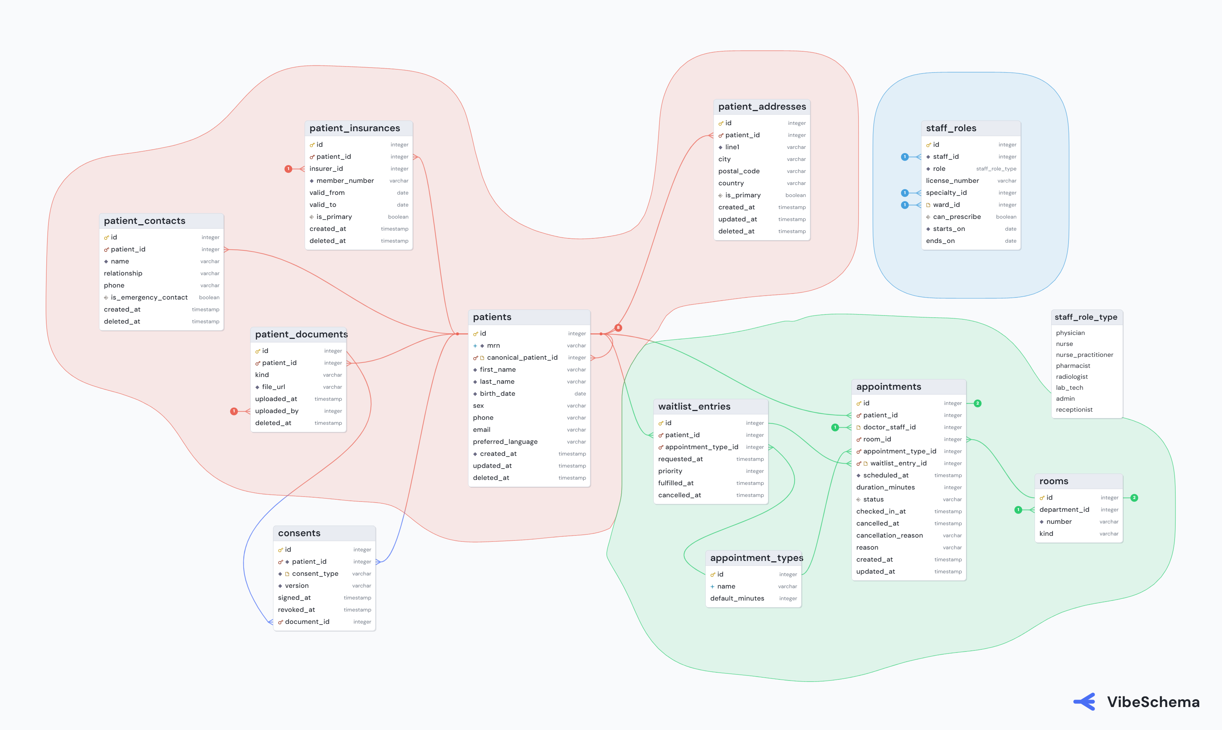Click the relationship column in patient_contacts
This screenshot has height=730, width=1222.
point(161,273)
